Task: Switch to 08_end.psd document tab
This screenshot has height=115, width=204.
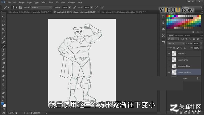Action: pyautogui.click(x=29, y=12)
